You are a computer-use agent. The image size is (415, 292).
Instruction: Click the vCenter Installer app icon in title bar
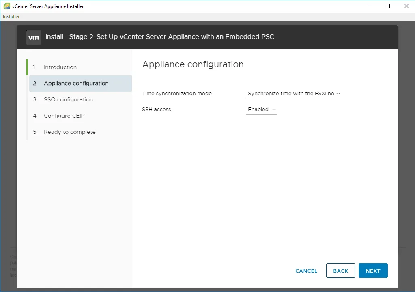(7, 6)
